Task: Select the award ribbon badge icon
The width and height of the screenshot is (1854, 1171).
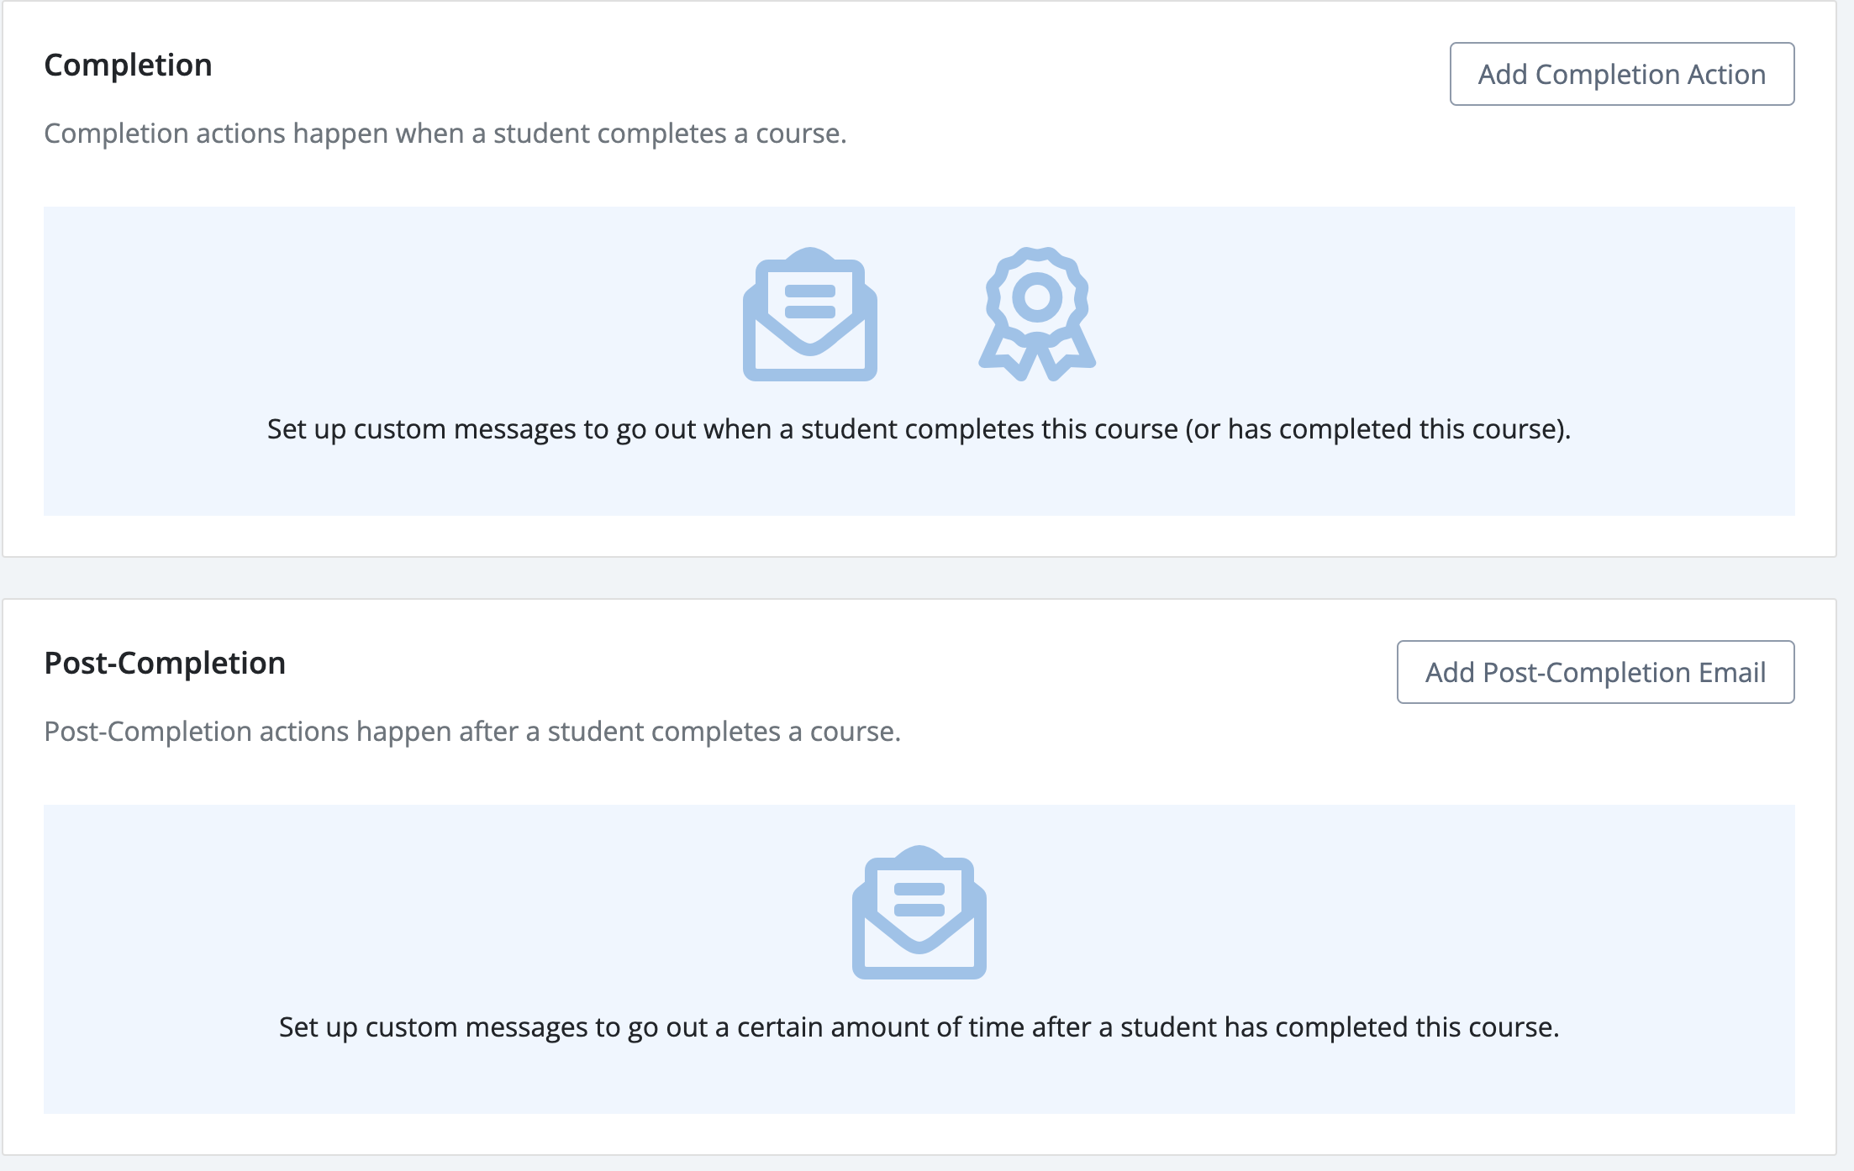Action: (x=1037, y=312)
